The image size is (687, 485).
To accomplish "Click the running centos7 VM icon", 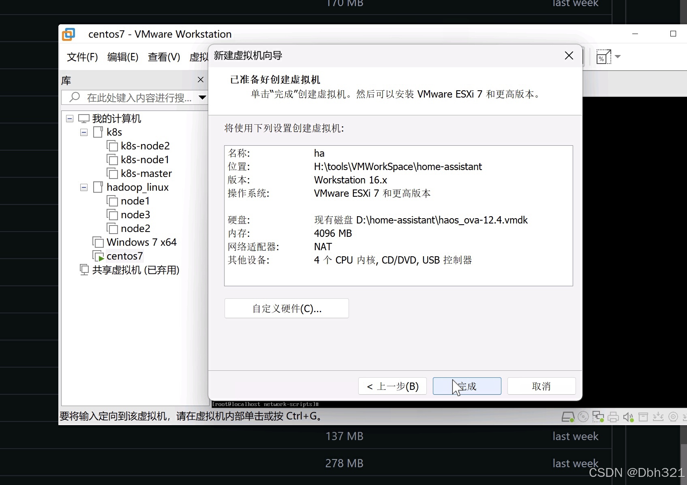I will [98, 256].
